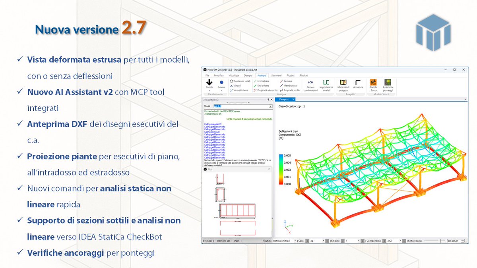Select the Vincoli command
The width and height of the screenshot is (477, 268).
[236, 86]
